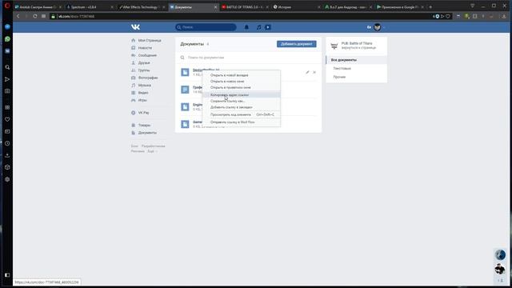Open search in the Opera sidebar
Image resolution: width=512 pixels, height=288 pixels.
pyautogui.click(x=7, y=67)
